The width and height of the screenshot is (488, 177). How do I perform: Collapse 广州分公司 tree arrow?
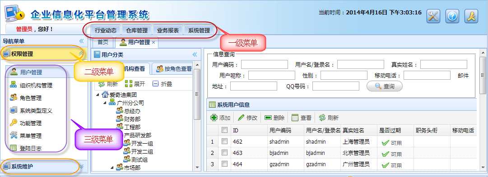point(105,103)
